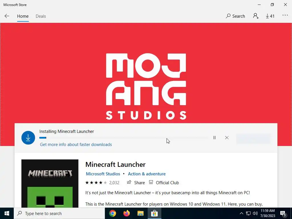
Task: Open File Explorer from the taskbar
Action: (140, 213)
